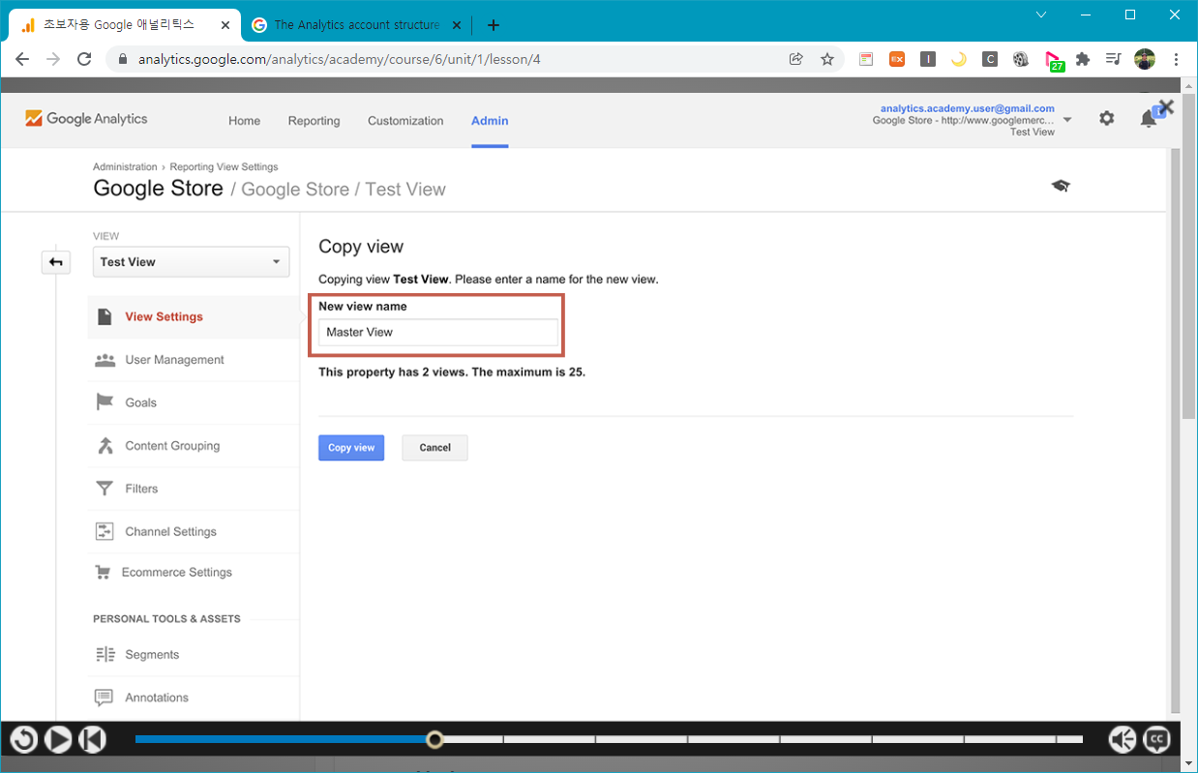The width and height of the screenshot is (1198, 773).
Task: Click the moon extension icon
Action: (958, 59)
